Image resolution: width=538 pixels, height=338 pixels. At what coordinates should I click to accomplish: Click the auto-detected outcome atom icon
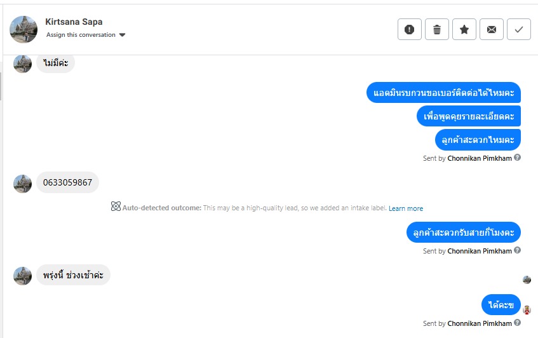coord(116,206)
